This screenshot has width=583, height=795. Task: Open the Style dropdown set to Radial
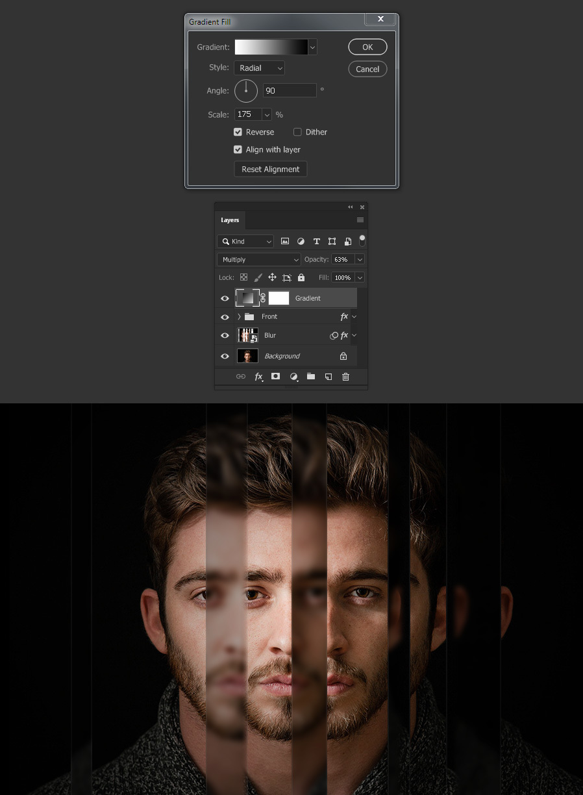pos(259,68)
